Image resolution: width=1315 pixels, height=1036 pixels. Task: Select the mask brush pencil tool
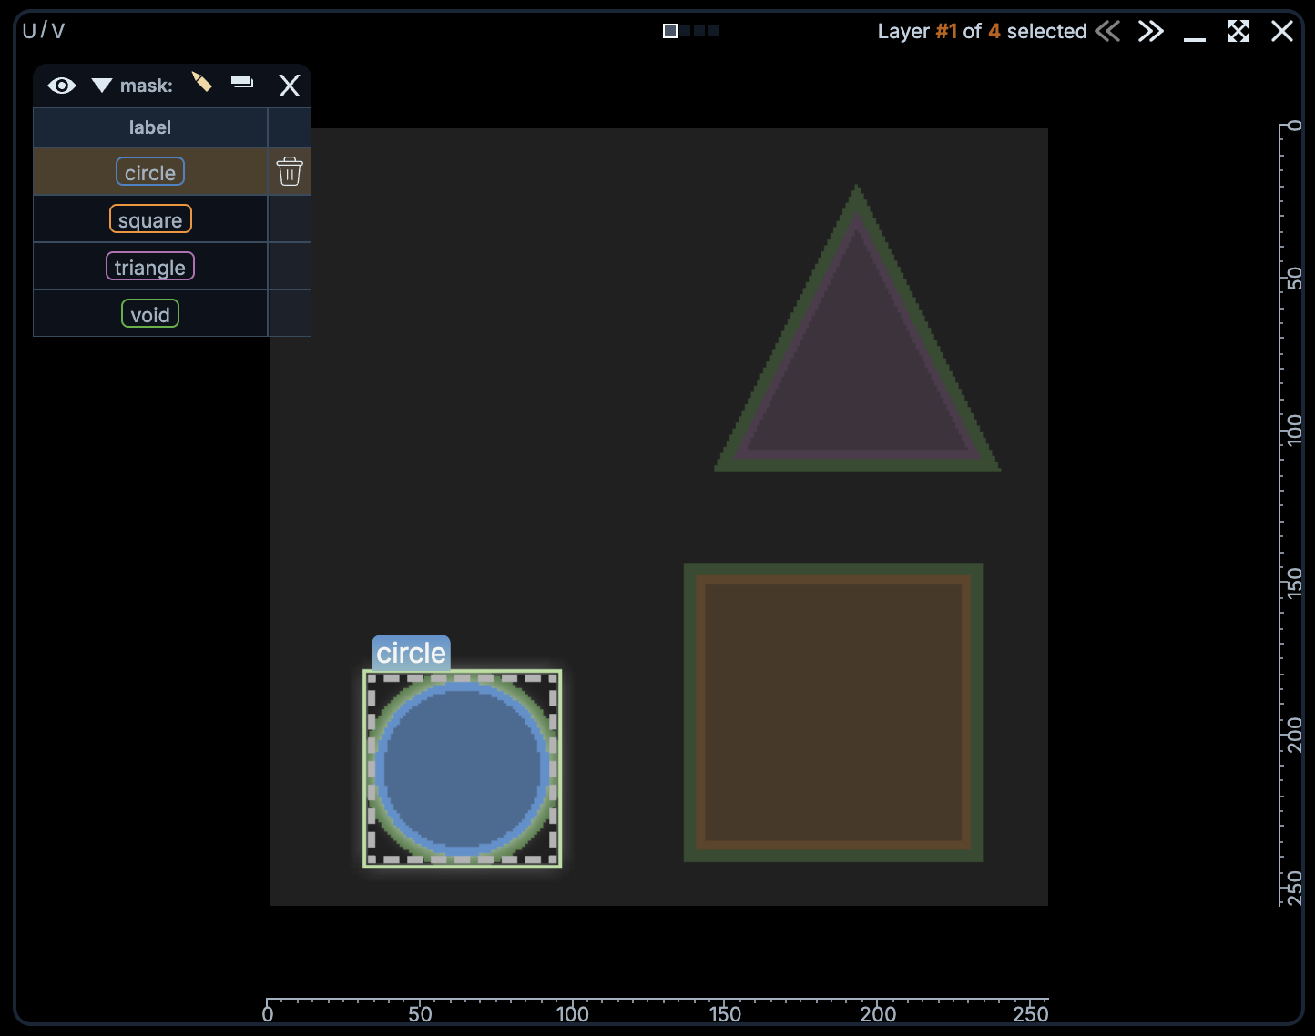pos(202,83)
